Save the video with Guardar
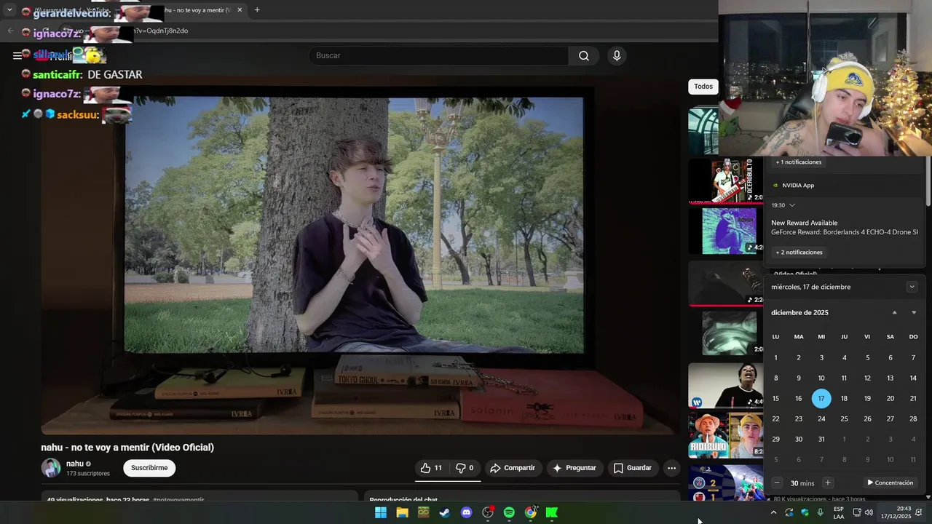This screenshot has height=524, width=932. coord(632,468)
